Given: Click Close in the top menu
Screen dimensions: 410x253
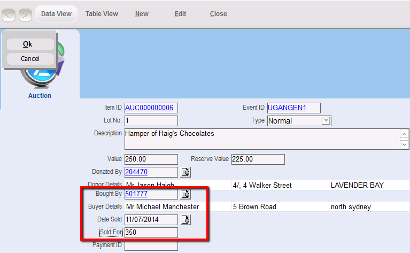Looking at the screenshot, I should coord(218,14).
